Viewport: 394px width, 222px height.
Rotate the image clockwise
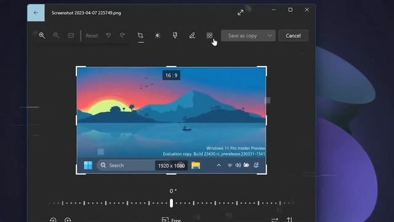coord(68,220)
